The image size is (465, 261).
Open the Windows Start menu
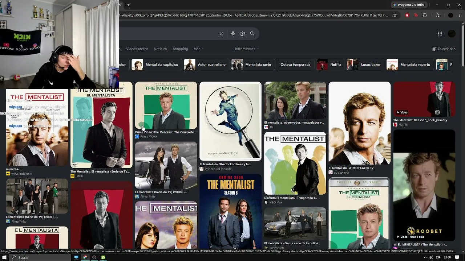click(4, 257)
